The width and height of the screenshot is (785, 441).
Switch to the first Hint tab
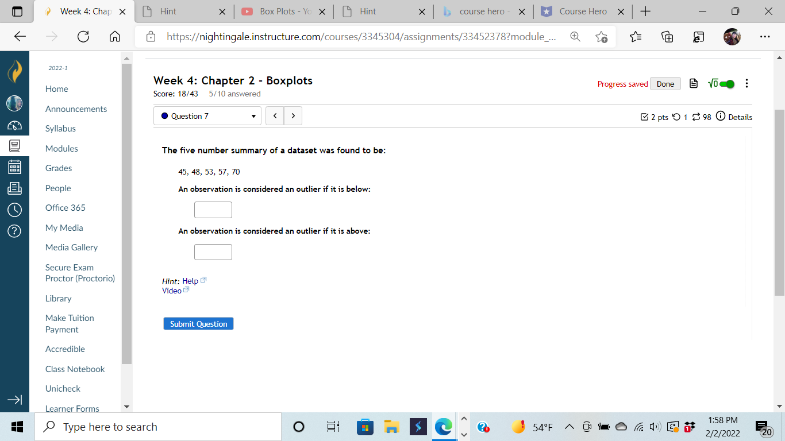184,11
